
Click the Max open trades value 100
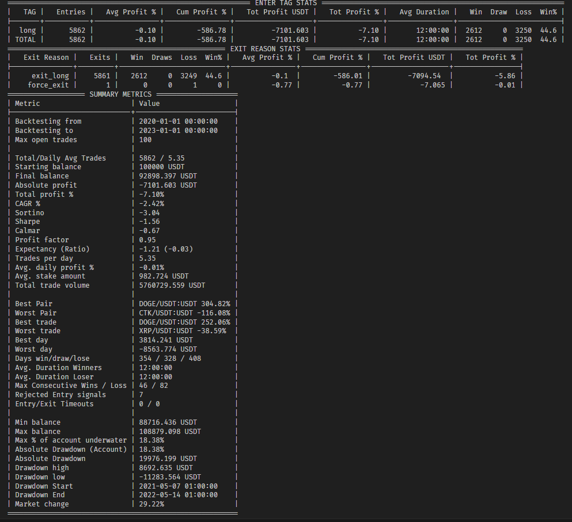[x=145, y=140]
